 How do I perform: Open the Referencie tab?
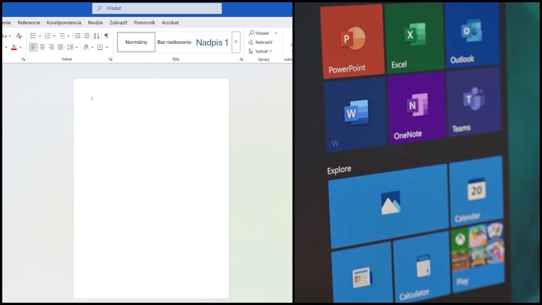(x=29, y=23)
